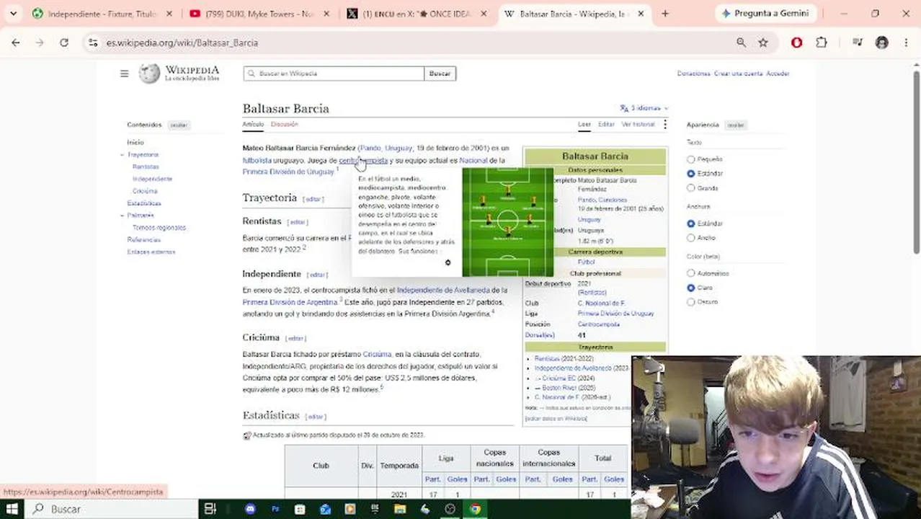Open File Explorer from the taskbar
Screen dimensions: 921x519
coord(400,509)
